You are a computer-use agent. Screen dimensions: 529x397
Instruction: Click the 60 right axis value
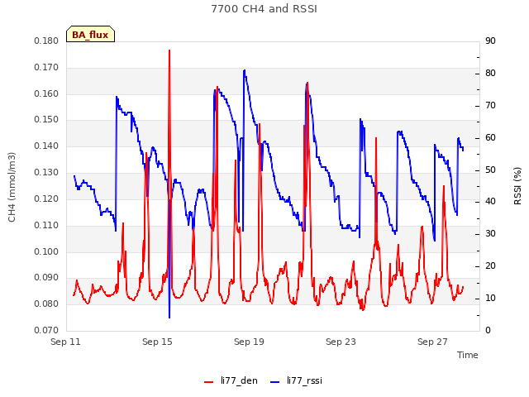click(490, 138)
